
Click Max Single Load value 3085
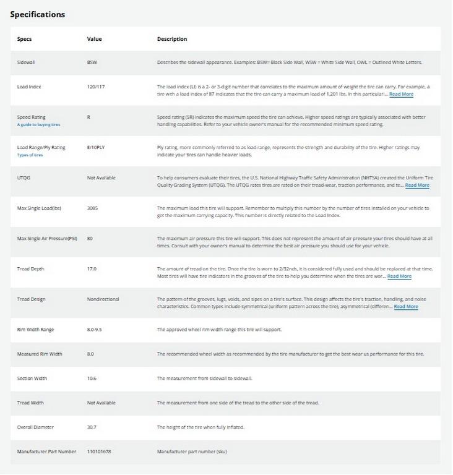pos(93,208)
